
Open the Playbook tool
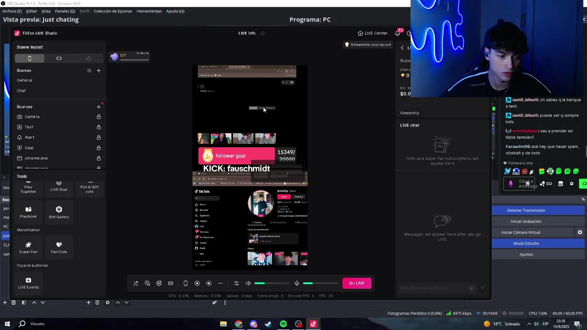28,212
